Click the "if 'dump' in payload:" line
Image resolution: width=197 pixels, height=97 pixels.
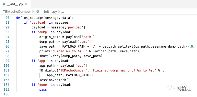click(x=52, y=32)
